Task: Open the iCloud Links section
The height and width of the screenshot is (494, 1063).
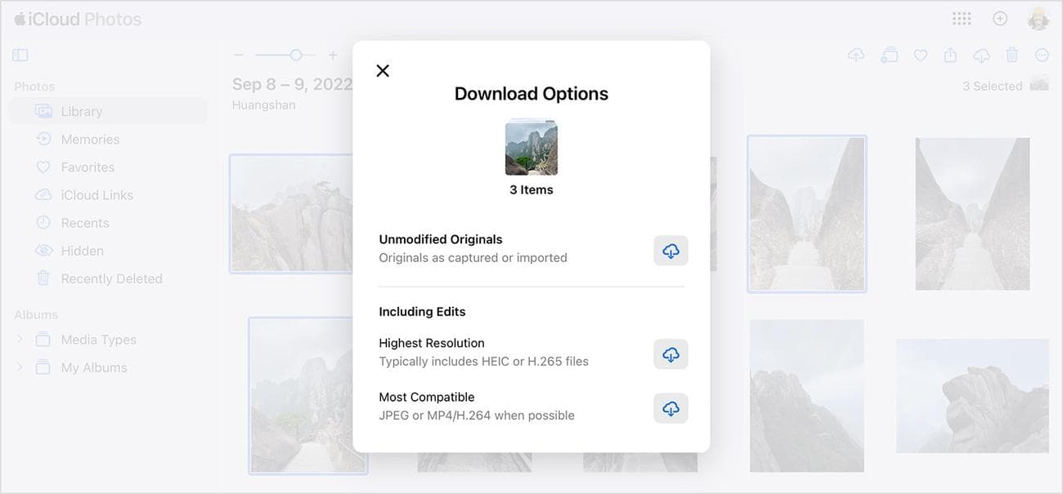Action: 96,195
